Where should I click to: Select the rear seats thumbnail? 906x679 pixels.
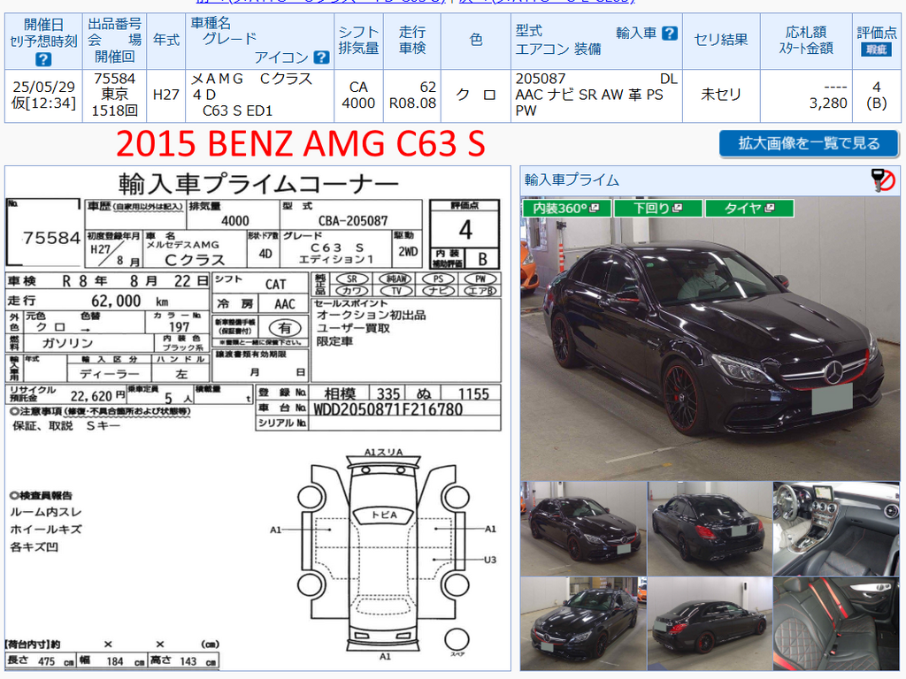point(837,623)
